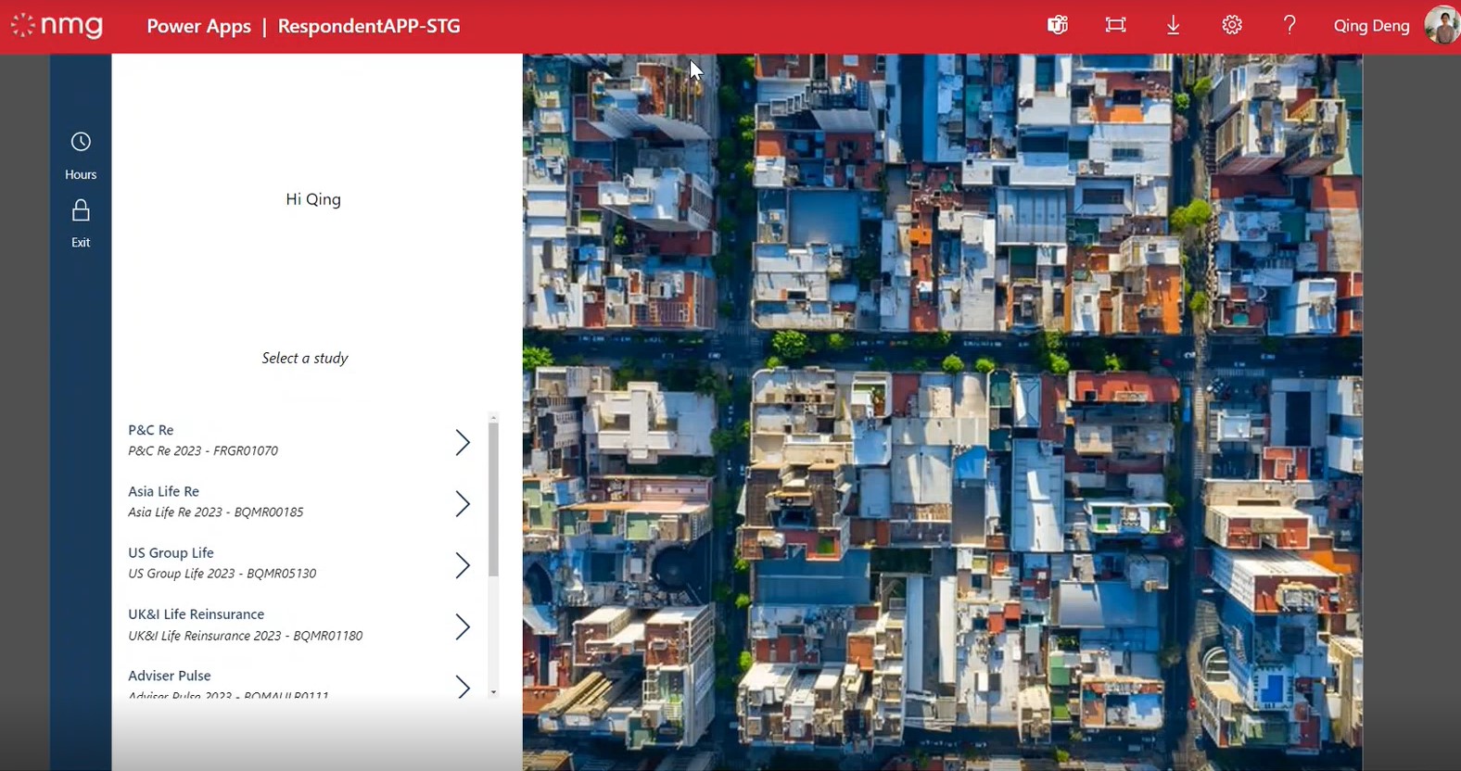
Task: Open the settings gear icon
Action: pos(1231,25)
